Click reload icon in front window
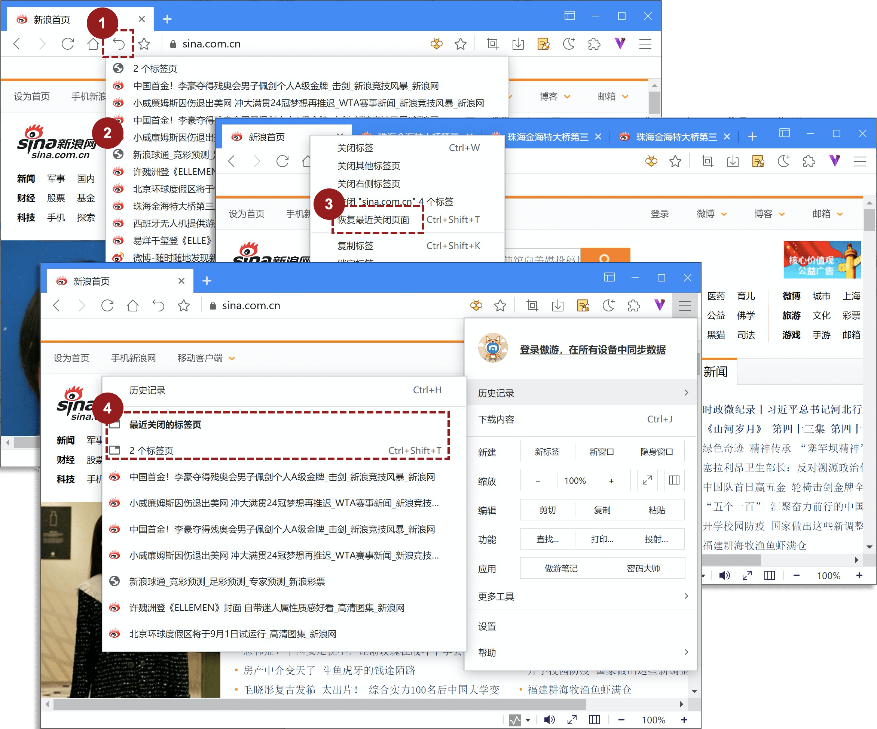The width and height of the screenshot is (877, 729). 107,305
